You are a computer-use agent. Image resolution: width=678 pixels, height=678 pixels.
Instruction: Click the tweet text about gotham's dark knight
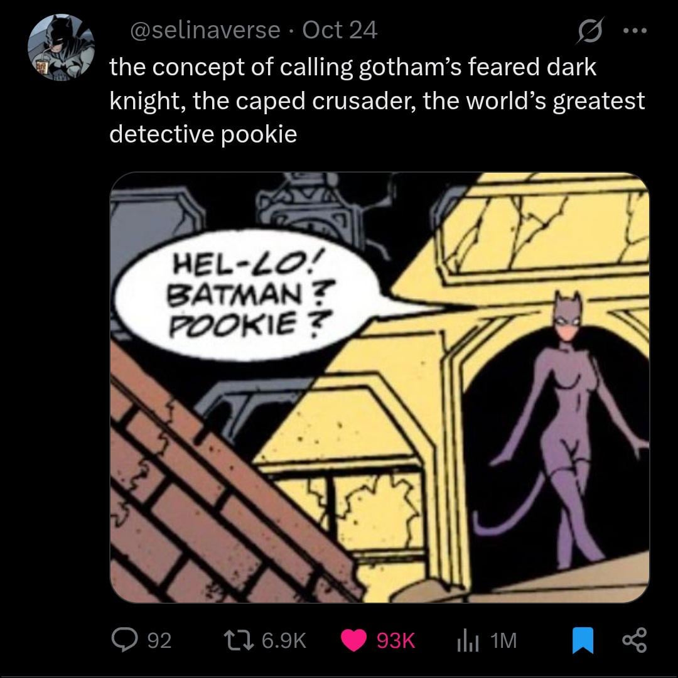point(377,100)
